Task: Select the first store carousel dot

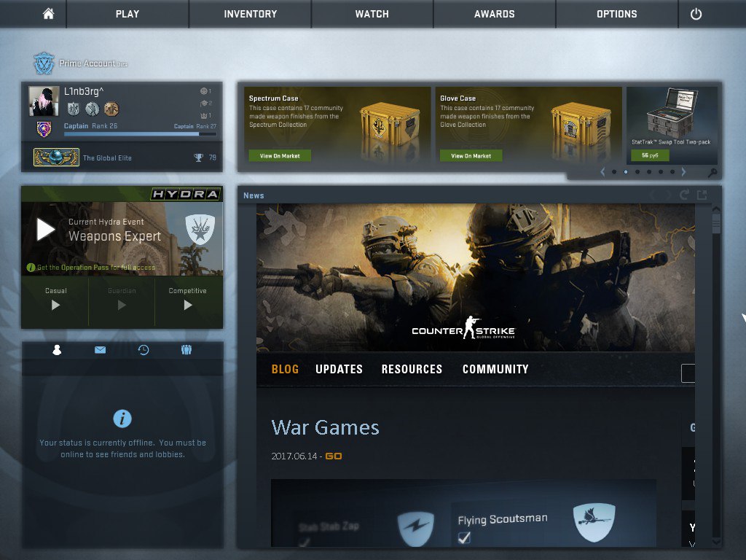Action: (614, 172)
